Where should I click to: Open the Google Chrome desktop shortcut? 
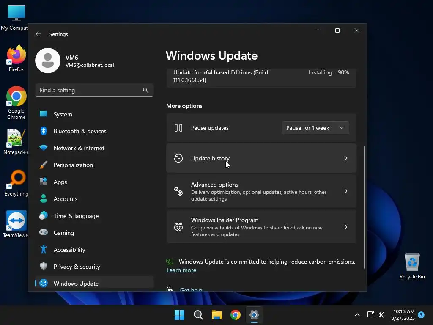pyautogui.click(x=16, y=103)
